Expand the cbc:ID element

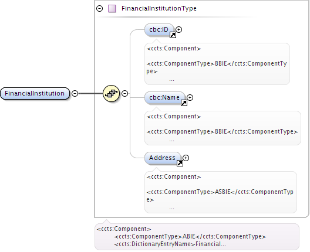[178, 30]
